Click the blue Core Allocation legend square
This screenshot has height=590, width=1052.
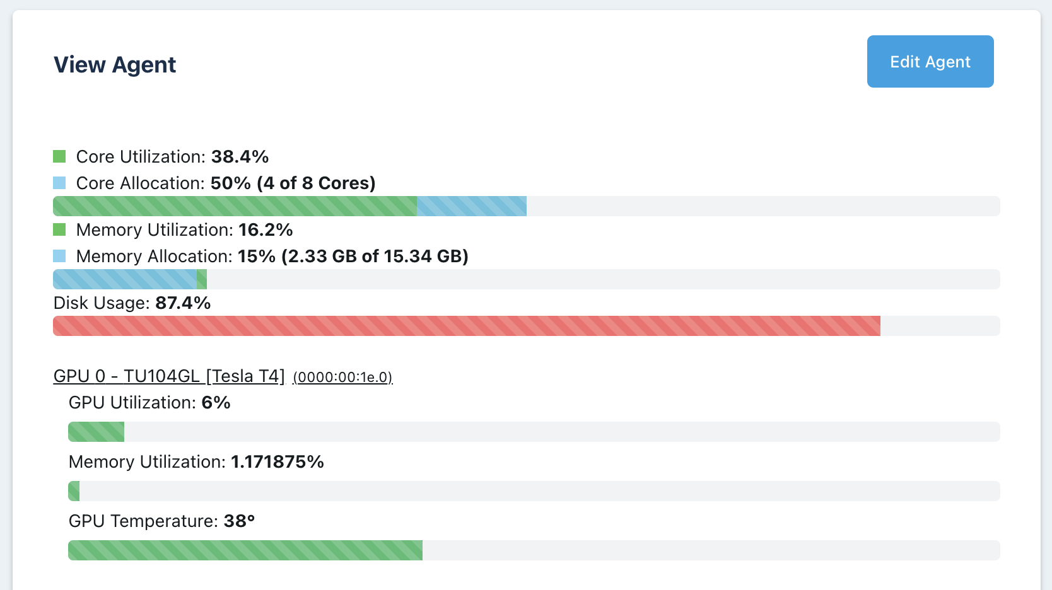(59, 182)
